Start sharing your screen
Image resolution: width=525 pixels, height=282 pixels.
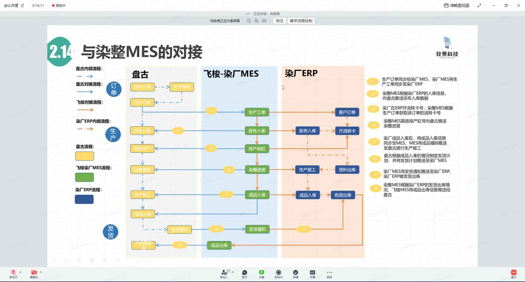click(x=262, y=274)
